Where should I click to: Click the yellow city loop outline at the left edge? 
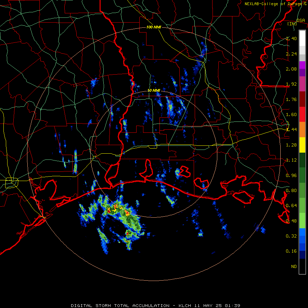[12, 183]
